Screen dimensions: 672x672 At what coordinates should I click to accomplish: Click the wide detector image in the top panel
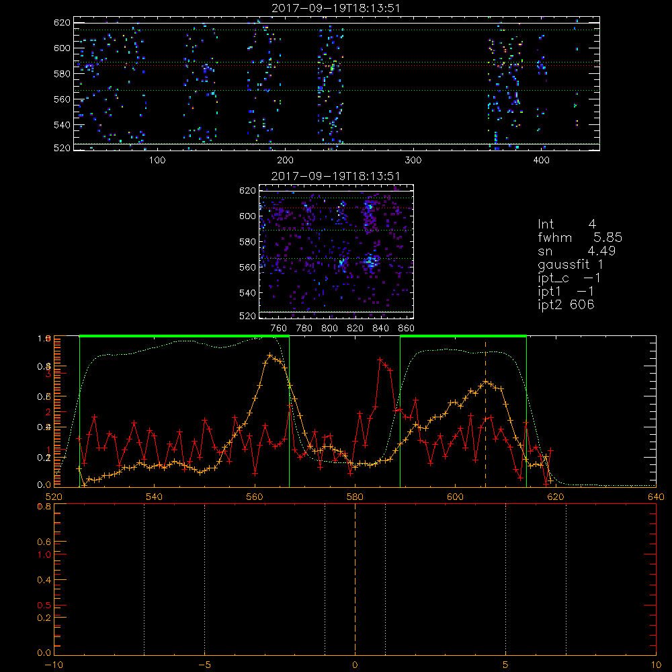[x=337, y=83]
